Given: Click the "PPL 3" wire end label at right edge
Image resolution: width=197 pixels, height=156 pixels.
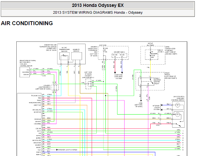Looking at the screenshot, I should [180, 135].
